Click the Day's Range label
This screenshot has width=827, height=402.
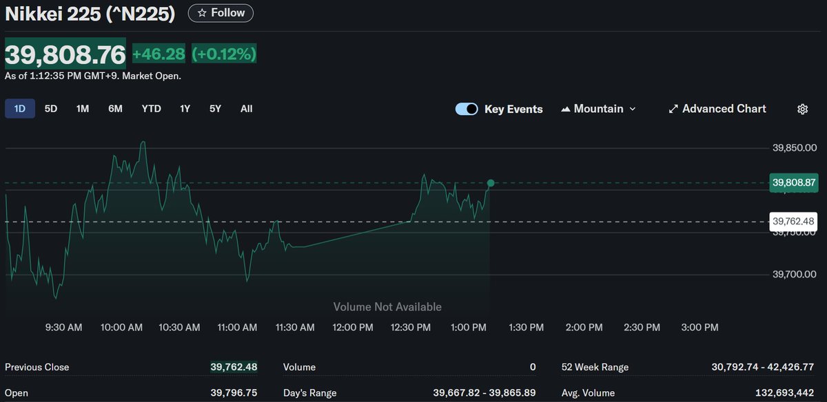(x=310, y=393)
